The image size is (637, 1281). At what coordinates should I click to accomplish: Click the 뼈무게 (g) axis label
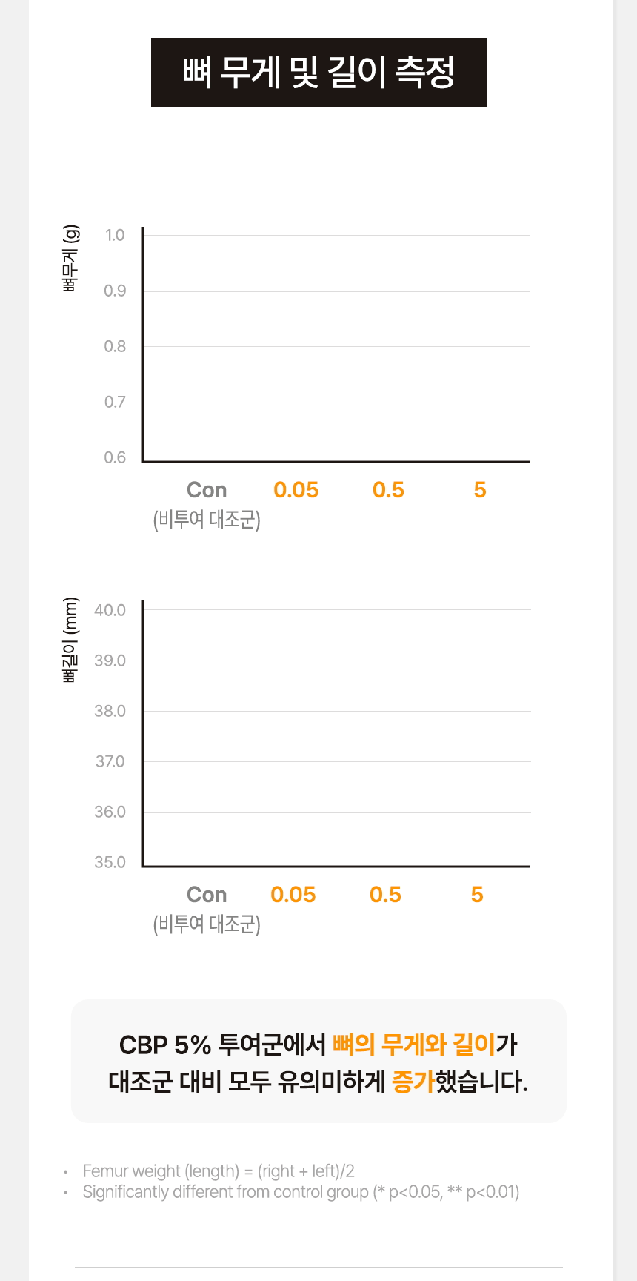[x=70, y=259]
